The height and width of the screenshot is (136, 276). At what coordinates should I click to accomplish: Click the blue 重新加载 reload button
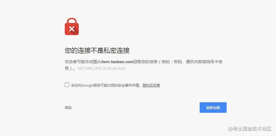[213, 107]
